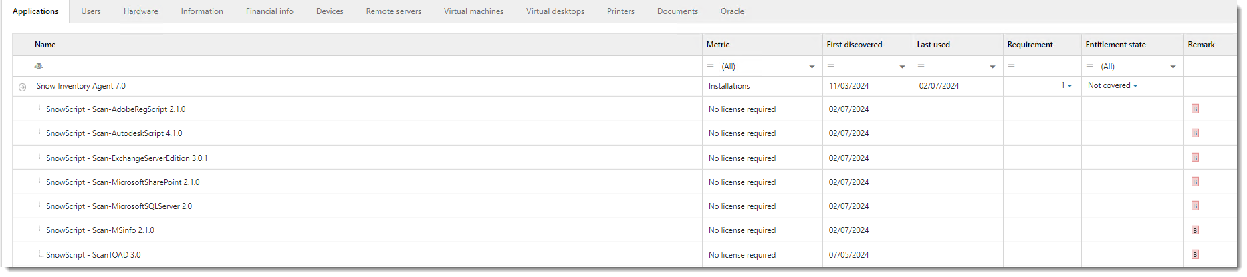Switch to the Hardware tab

click(141, 11)
